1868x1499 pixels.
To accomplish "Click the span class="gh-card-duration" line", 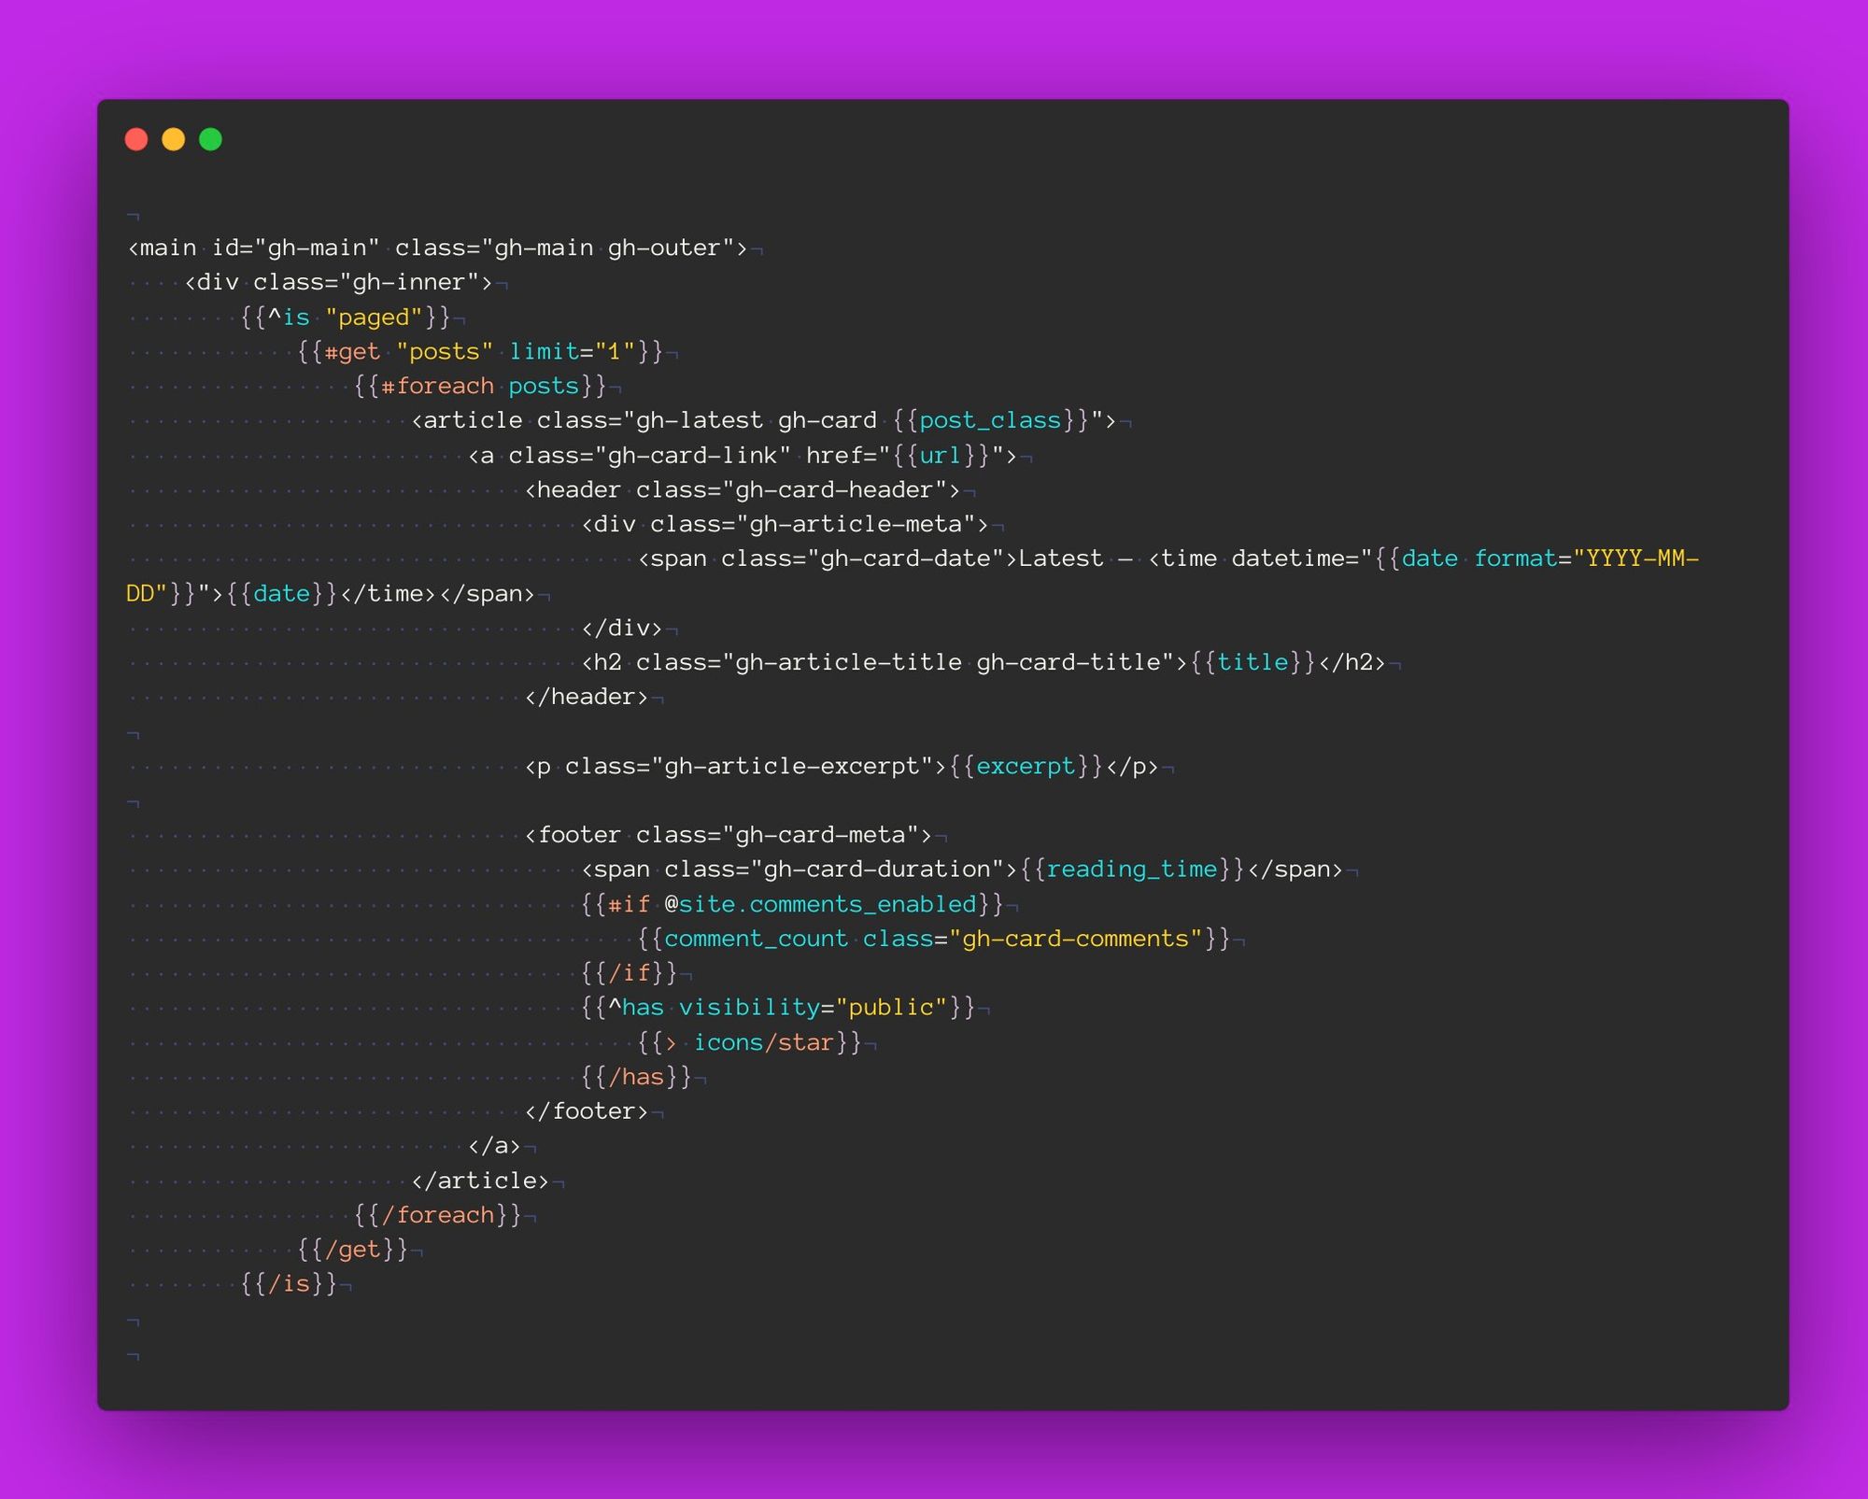I will (961, 870).
